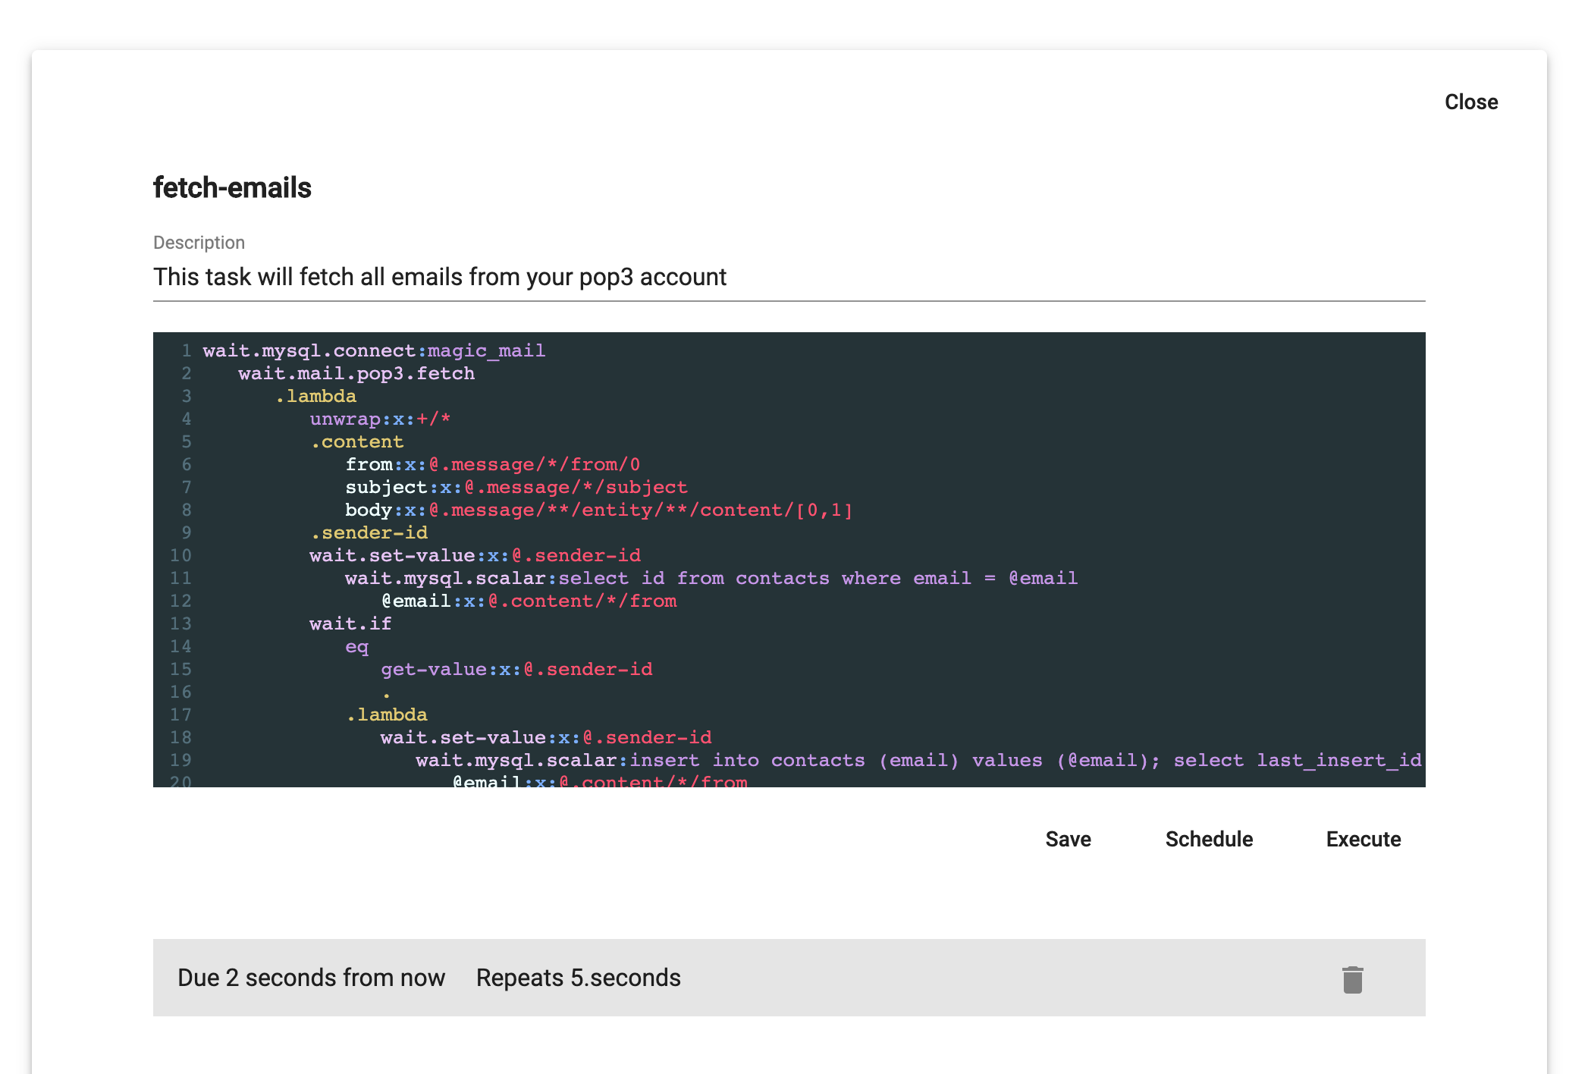This screenshot has height=1074, width=1588.
Task: Execute the fetch-emails task
Action: (x=1363, y=839)
